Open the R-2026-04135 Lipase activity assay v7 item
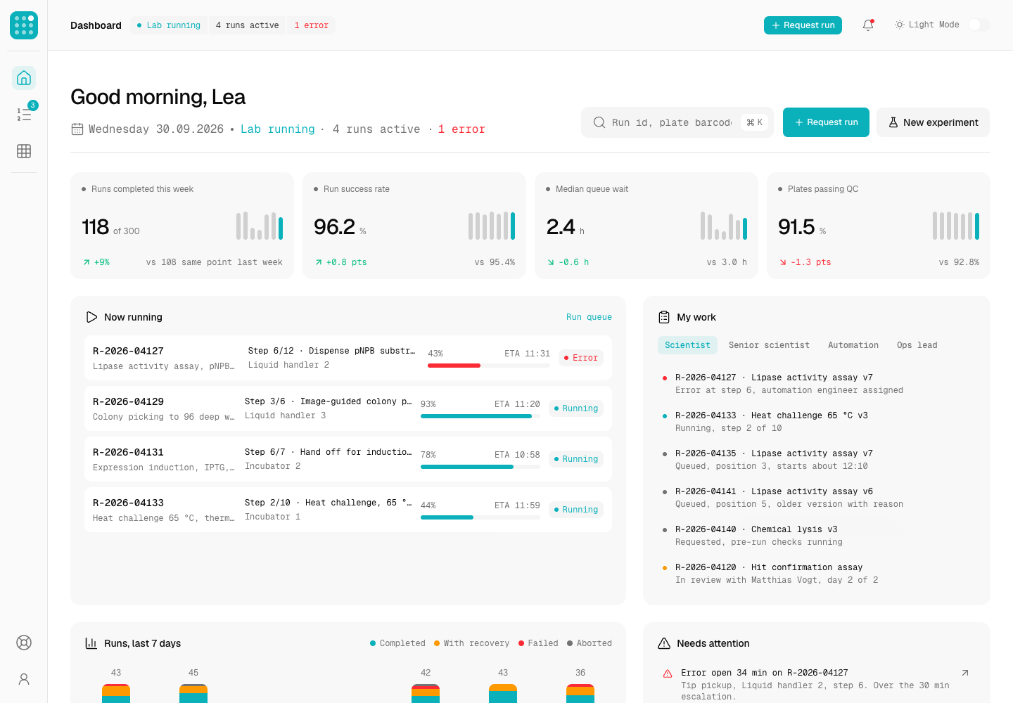 click(x=816, y=460)
